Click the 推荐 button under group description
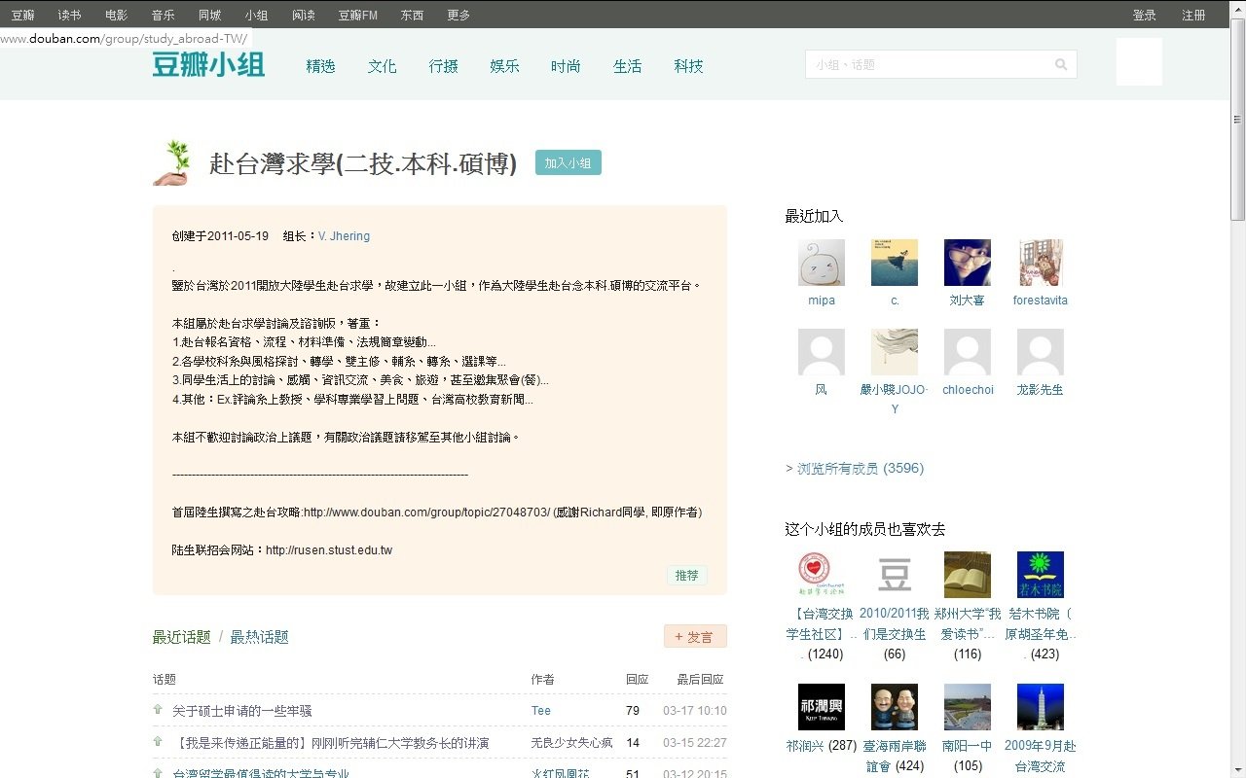1246x778 pixels. [x=686, y=576]
